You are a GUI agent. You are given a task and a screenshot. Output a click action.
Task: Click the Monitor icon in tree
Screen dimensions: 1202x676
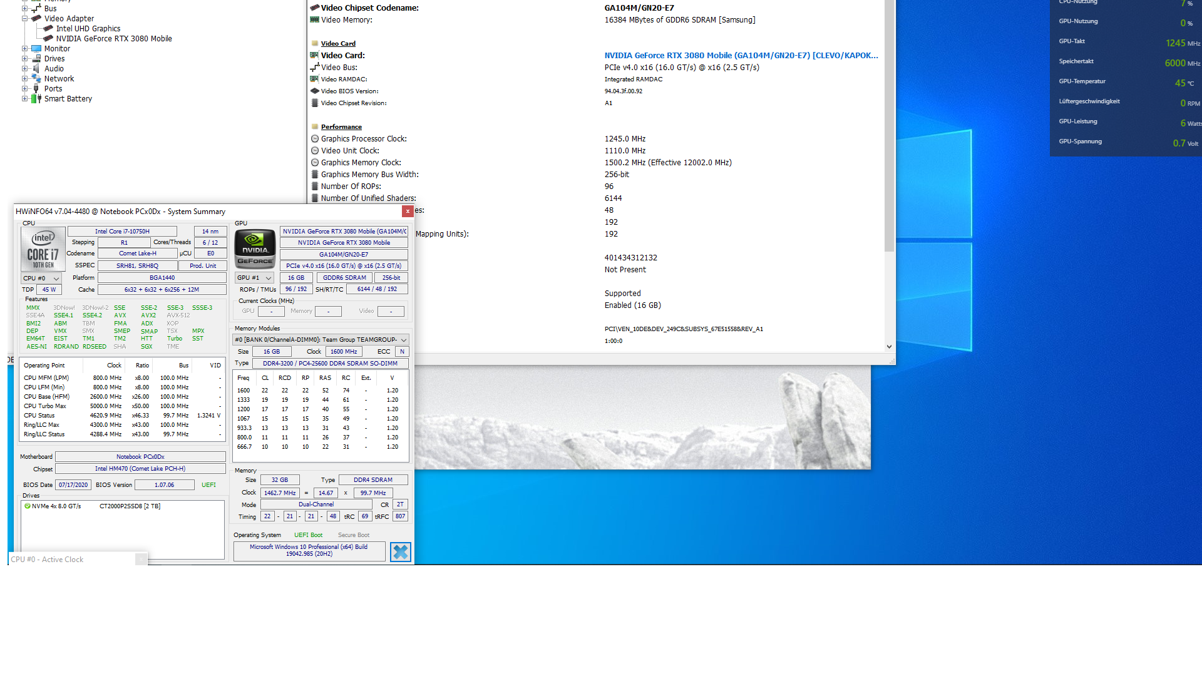[36, 49]
